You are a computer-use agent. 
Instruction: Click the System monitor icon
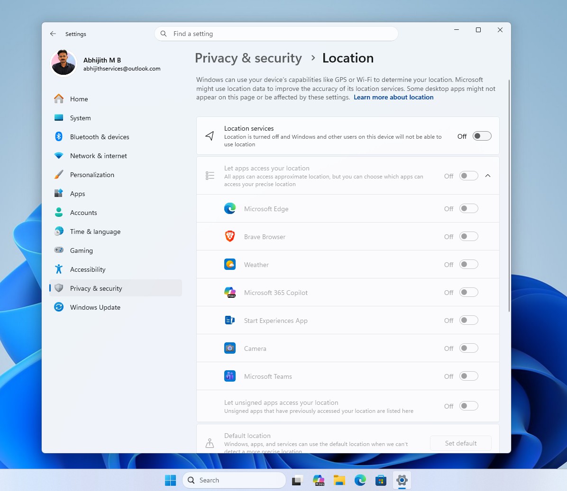point(59,118)
